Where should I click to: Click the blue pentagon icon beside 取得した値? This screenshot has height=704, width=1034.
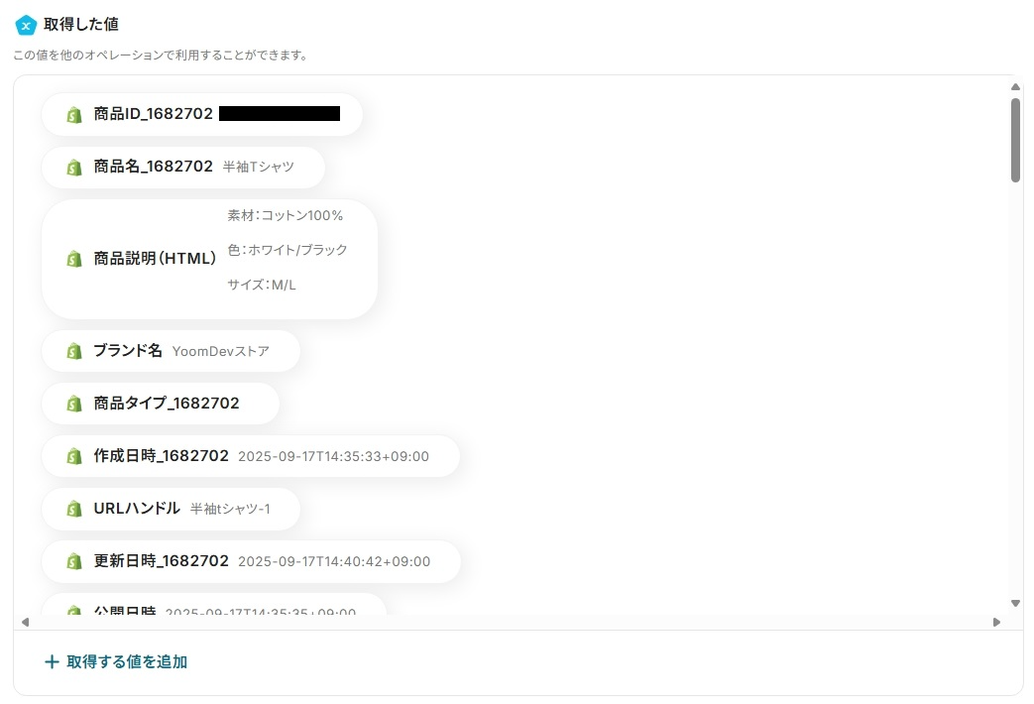click(x=26, y=25)
